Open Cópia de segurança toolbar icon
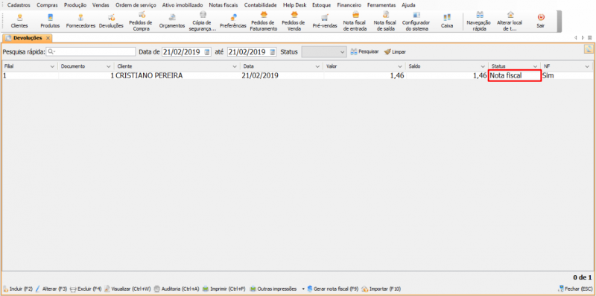596x296 pixels. tap(203, 22)
